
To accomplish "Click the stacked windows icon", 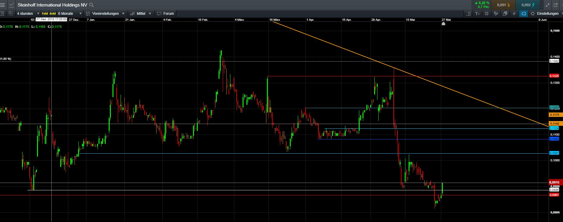I will tap(505, 14).
